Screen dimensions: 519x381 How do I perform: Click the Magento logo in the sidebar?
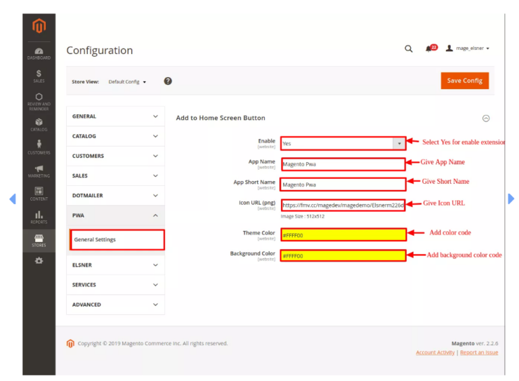pos(39,26)
